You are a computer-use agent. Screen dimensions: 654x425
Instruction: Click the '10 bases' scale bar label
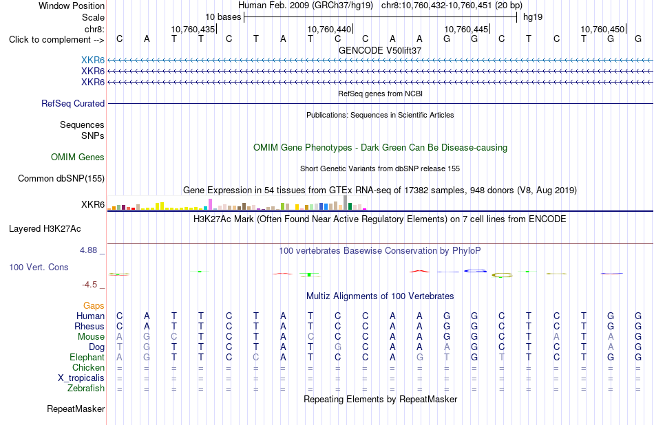tap(223, 17)
